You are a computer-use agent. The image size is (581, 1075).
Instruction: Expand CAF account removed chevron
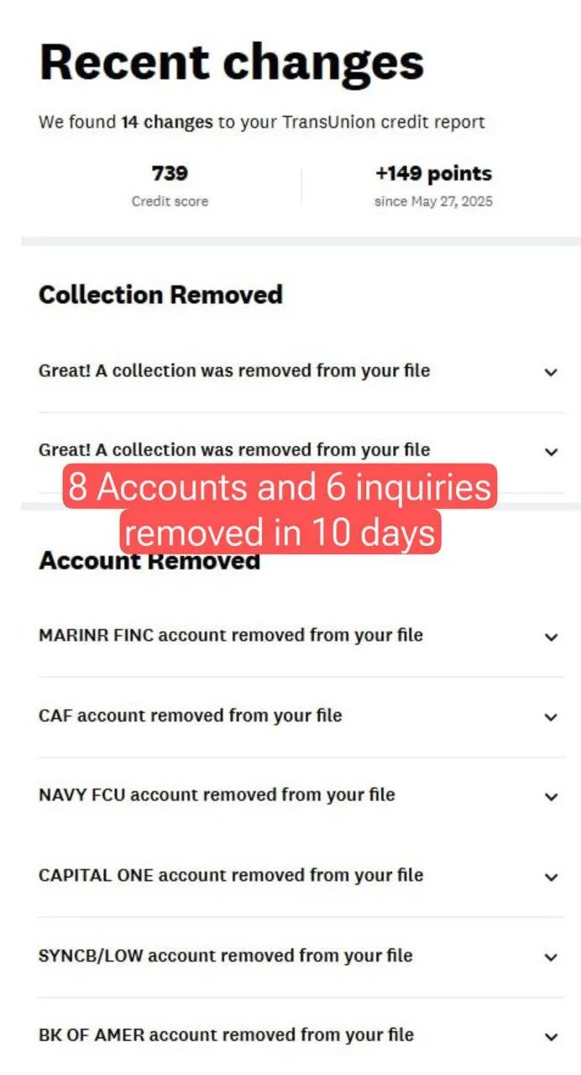coord(551,717)
